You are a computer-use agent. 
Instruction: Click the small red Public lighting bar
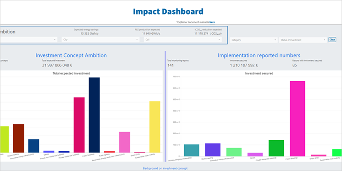tap(109, 151)
